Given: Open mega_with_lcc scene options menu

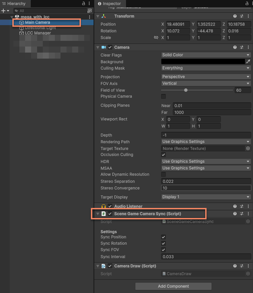Looking at the screenshot, I should pos(90,17).
